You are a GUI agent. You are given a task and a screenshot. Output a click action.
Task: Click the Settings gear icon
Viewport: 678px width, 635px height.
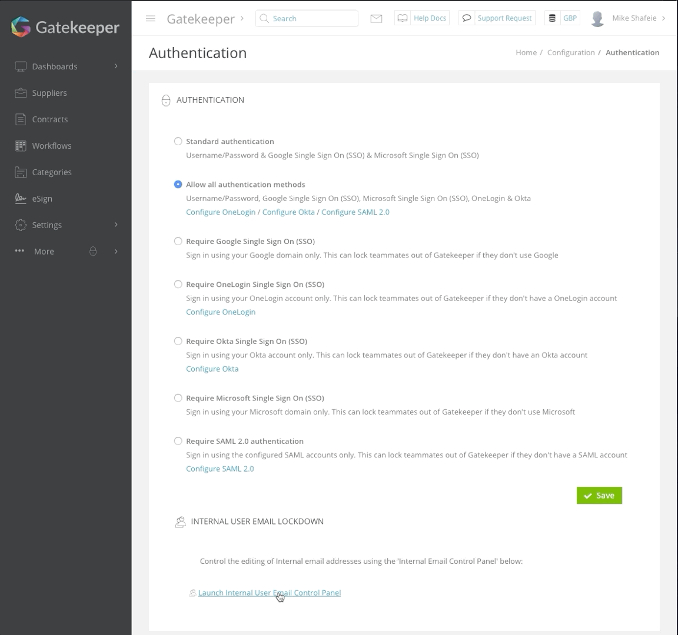21,225
